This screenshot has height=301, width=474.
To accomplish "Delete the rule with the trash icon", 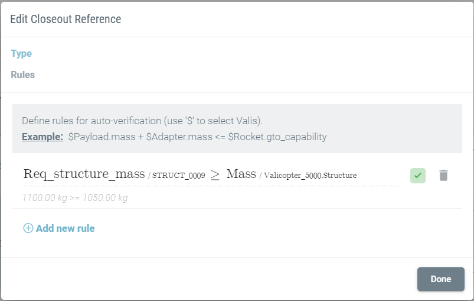I will click(x=443, y=175).
